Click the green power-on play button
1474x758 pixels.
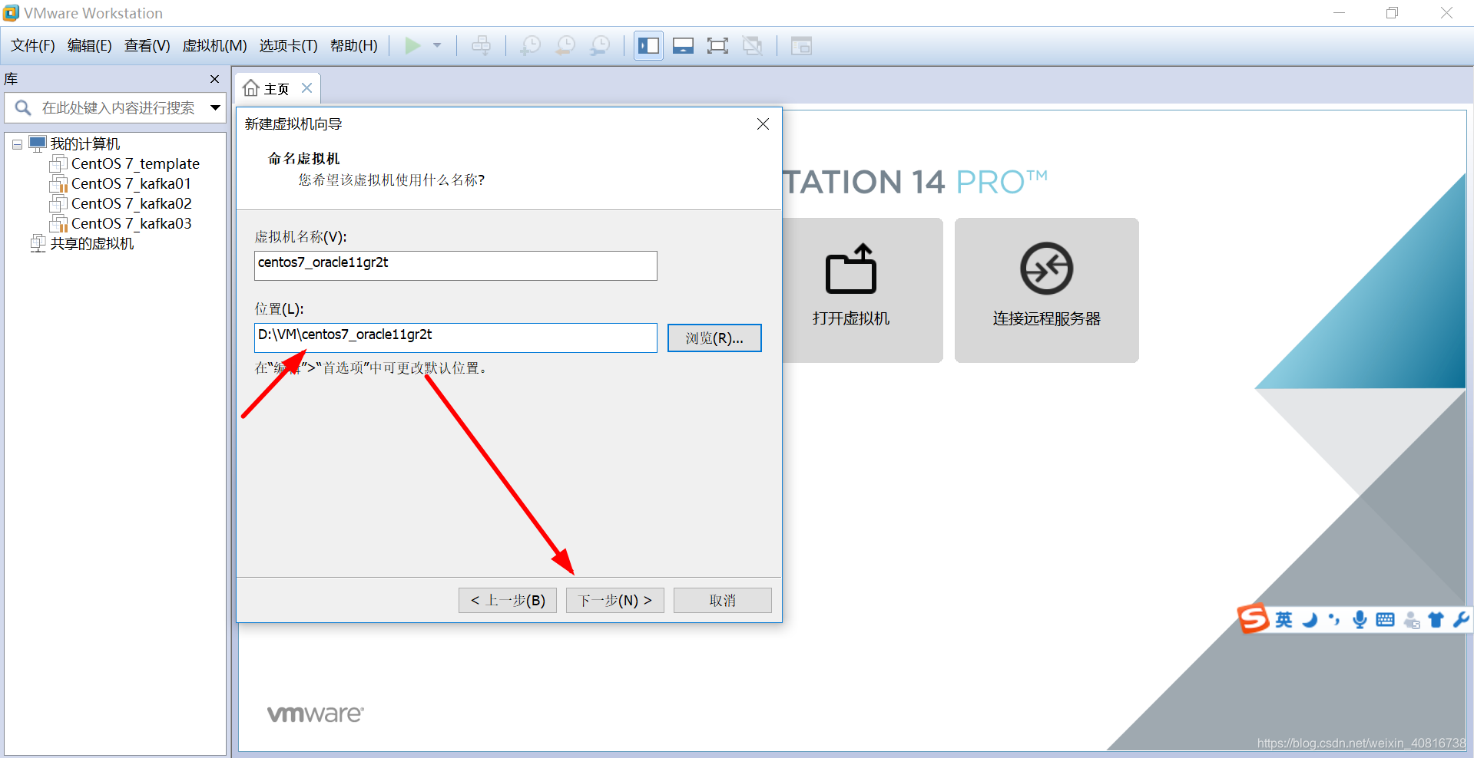tap(412, 46)
